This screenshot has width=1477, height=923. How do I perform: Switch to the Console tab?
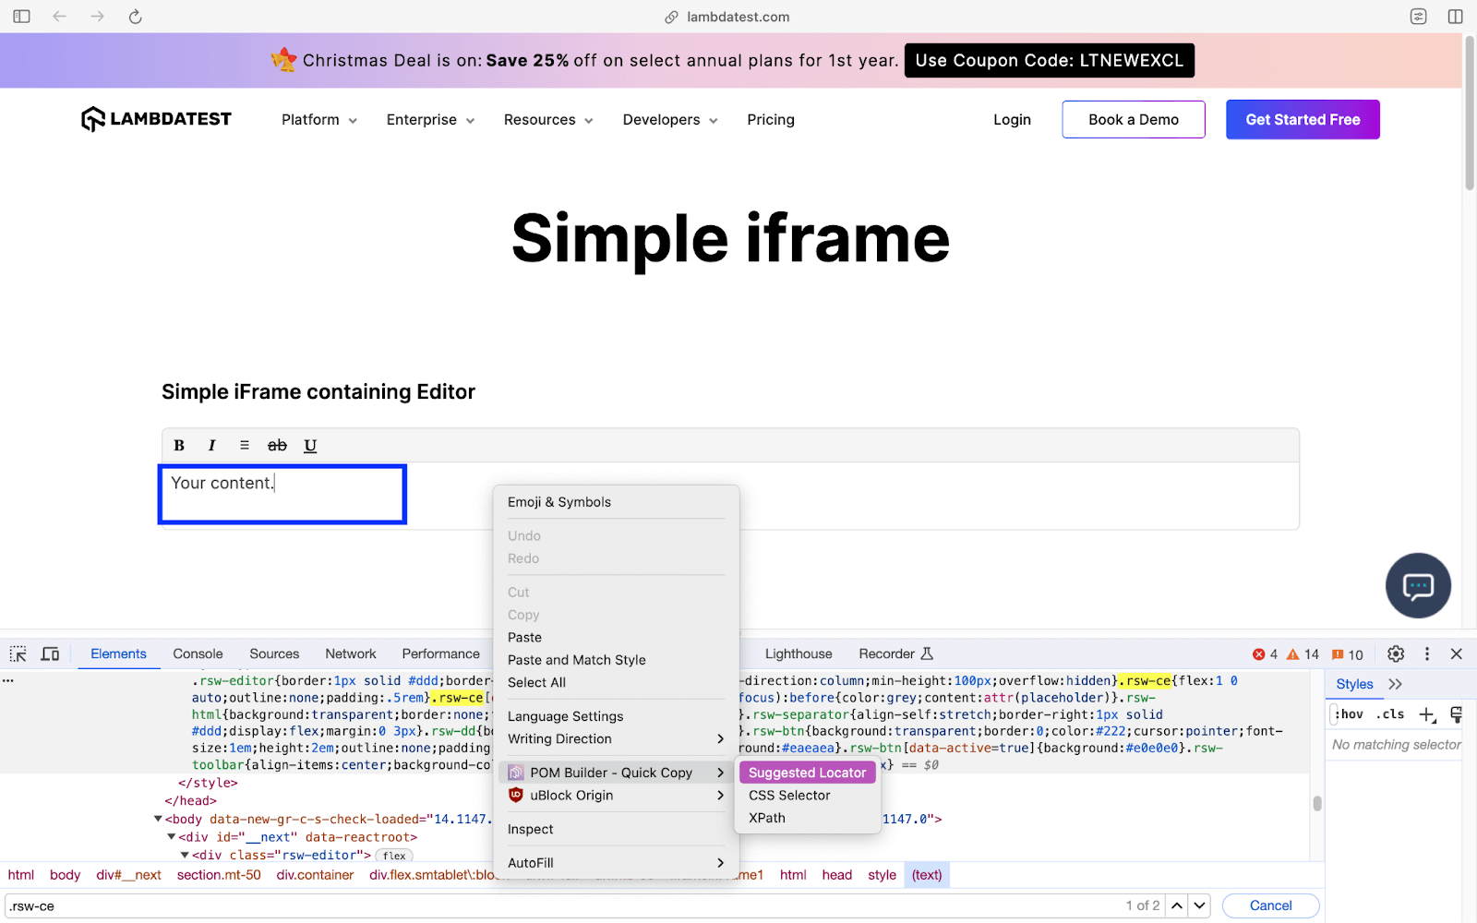(197, 653)
